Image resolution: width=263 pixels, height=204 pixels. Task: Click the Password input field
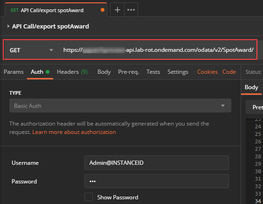(x=157, y=181)
